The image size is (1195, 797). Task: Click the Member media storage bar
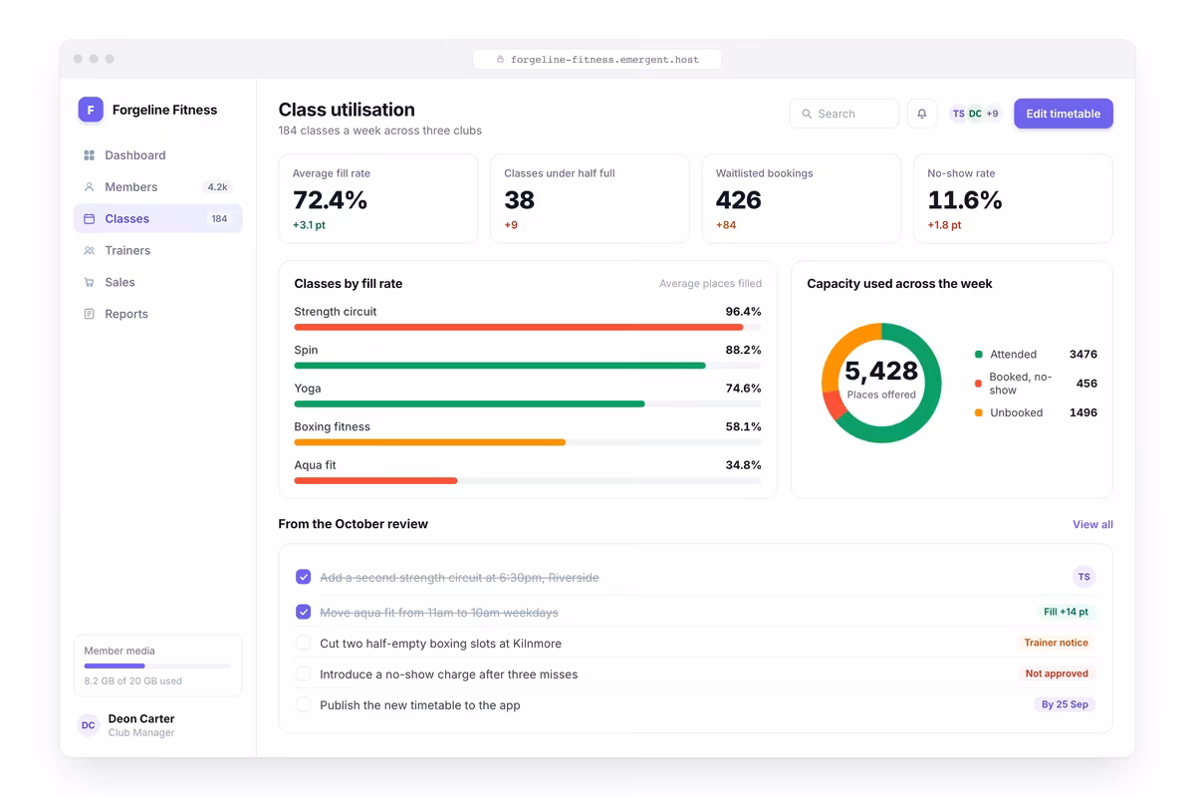[157, 665]
